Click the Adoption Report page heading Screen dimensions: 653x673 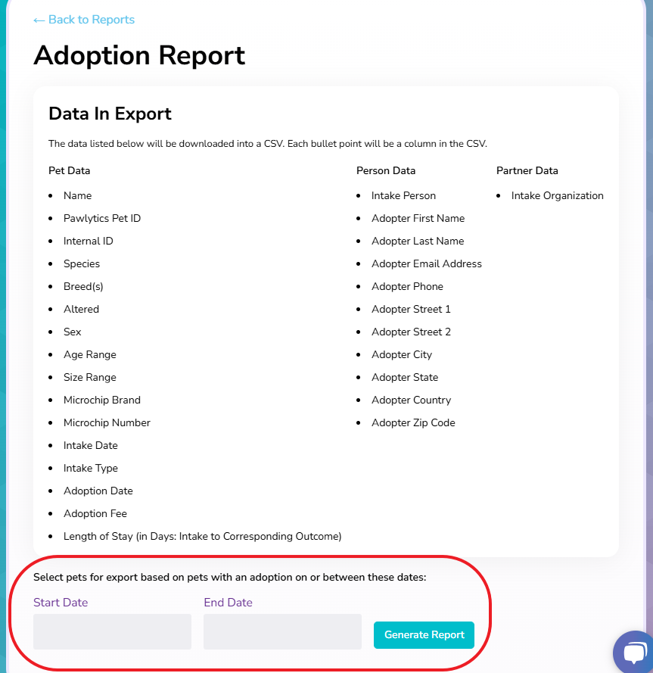139,55
